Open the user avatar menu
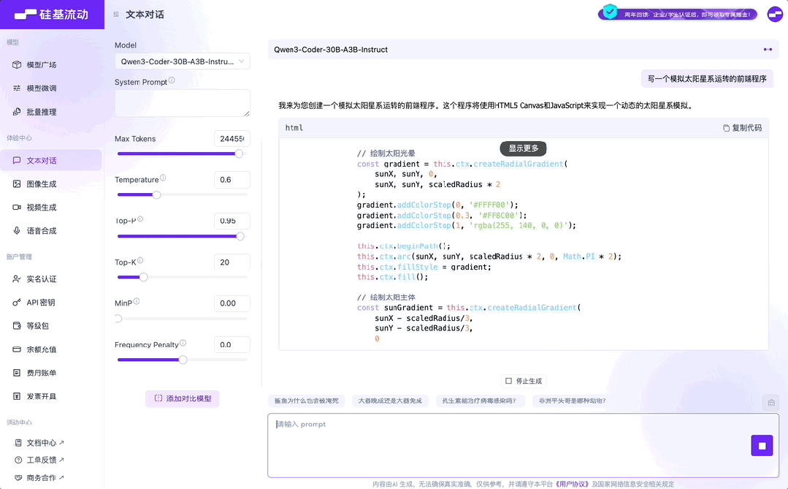 click(x=775, y=14)
